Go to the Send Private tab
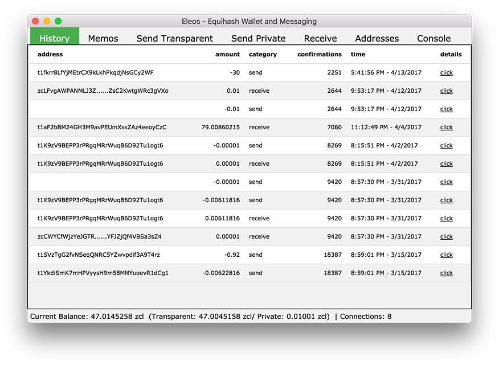 tap(259, 39)
